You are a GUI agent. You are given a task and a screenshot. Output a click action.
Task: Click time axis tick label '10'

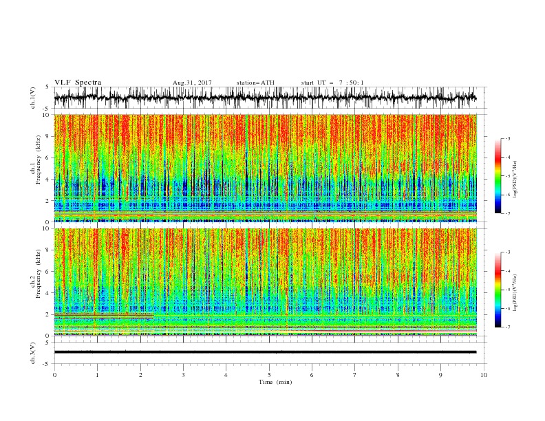click(x=484, y=375)
